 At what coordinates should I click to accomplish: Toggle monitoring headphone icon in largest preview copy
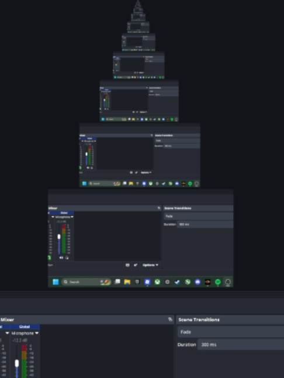click(67, 257)
